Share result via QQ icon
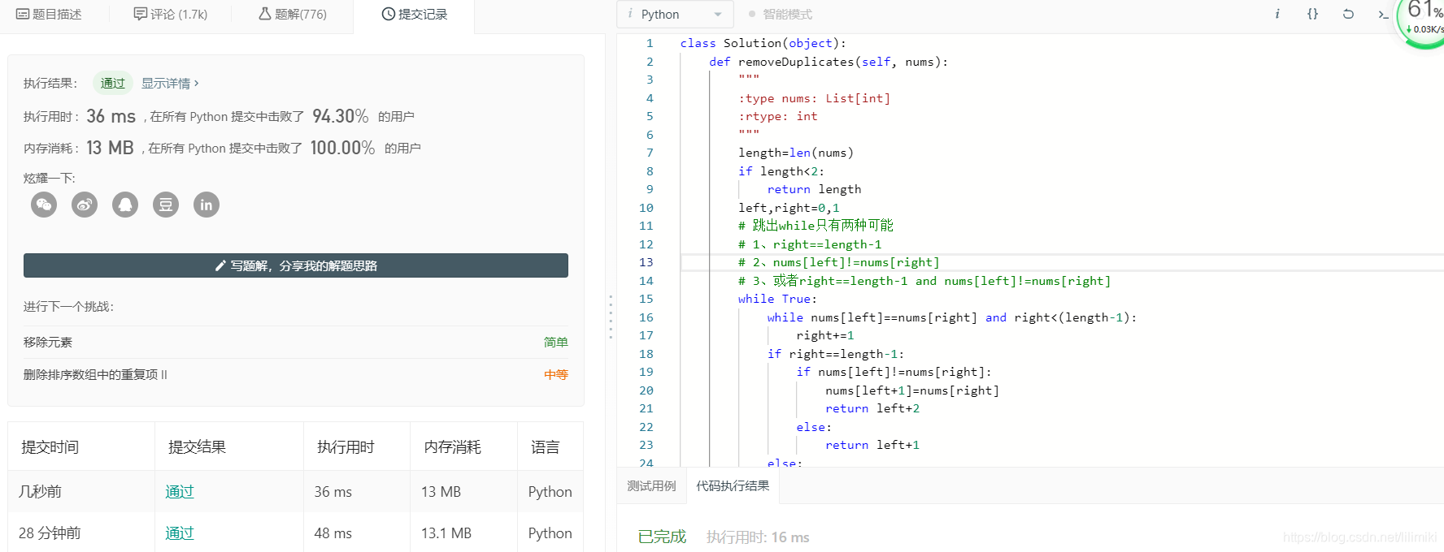 (x=125, y=205)
